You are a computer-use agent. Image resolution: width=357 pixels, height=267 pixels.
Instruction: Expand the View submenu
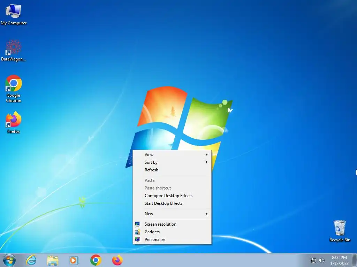click(172, 155)
